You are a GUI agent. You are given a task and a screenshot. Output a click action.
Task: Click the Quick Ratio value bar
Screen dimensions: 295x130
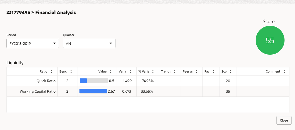click(94, 81)
